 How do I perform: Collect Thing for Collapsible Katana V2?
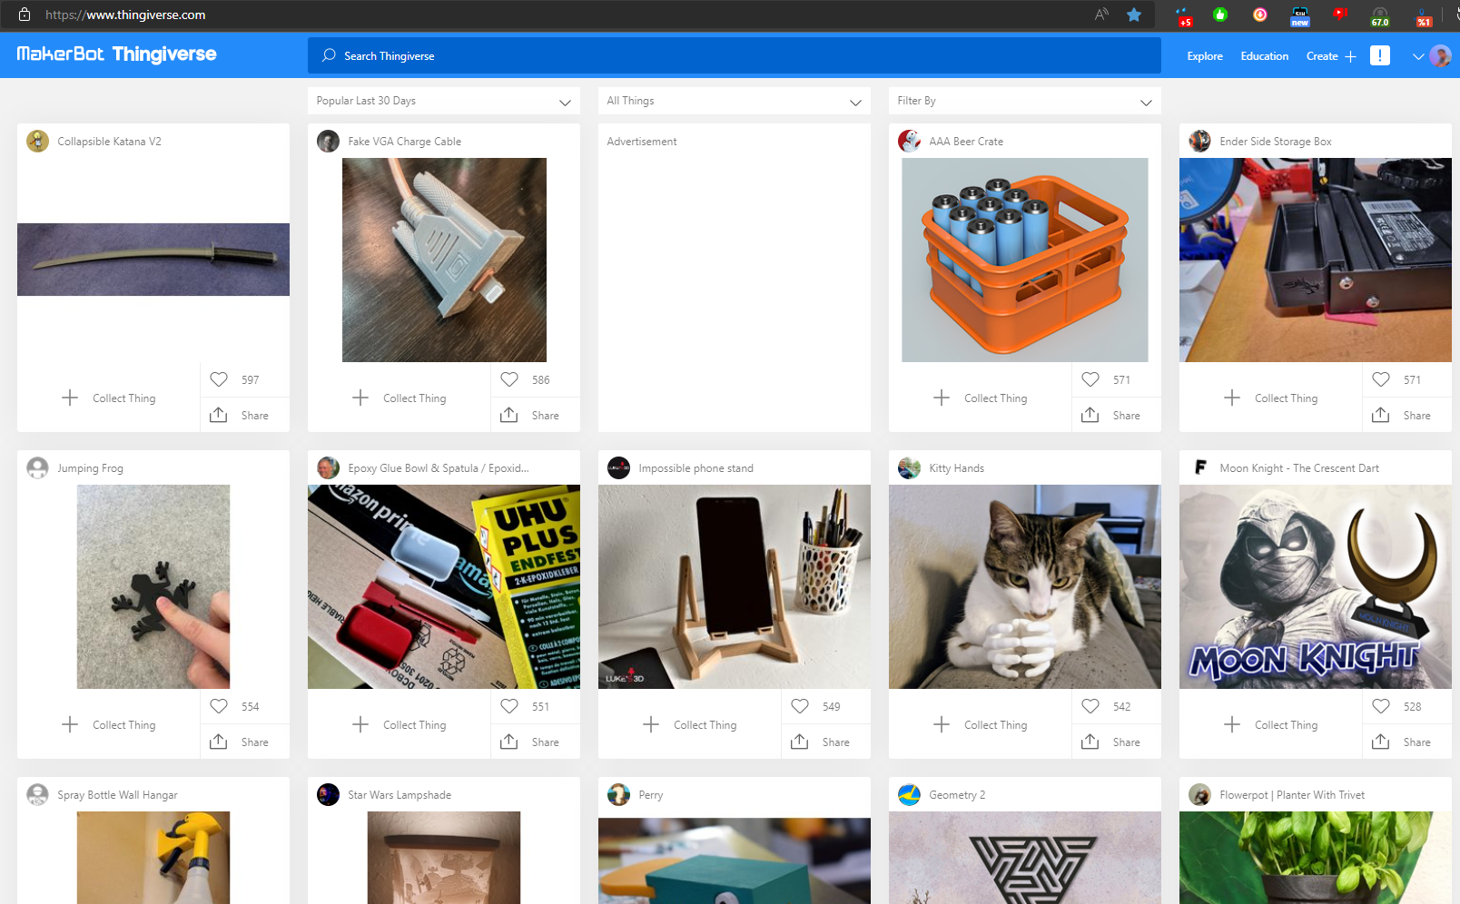click(x=109, y=398)
